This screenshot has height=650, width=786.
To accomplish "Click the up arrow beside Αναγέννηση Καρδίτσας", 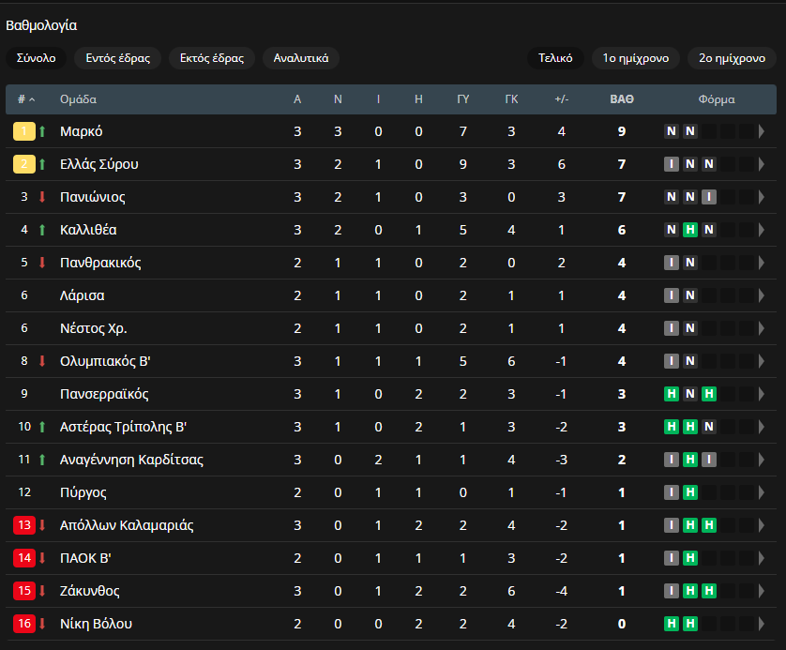I will coord(42,460).
